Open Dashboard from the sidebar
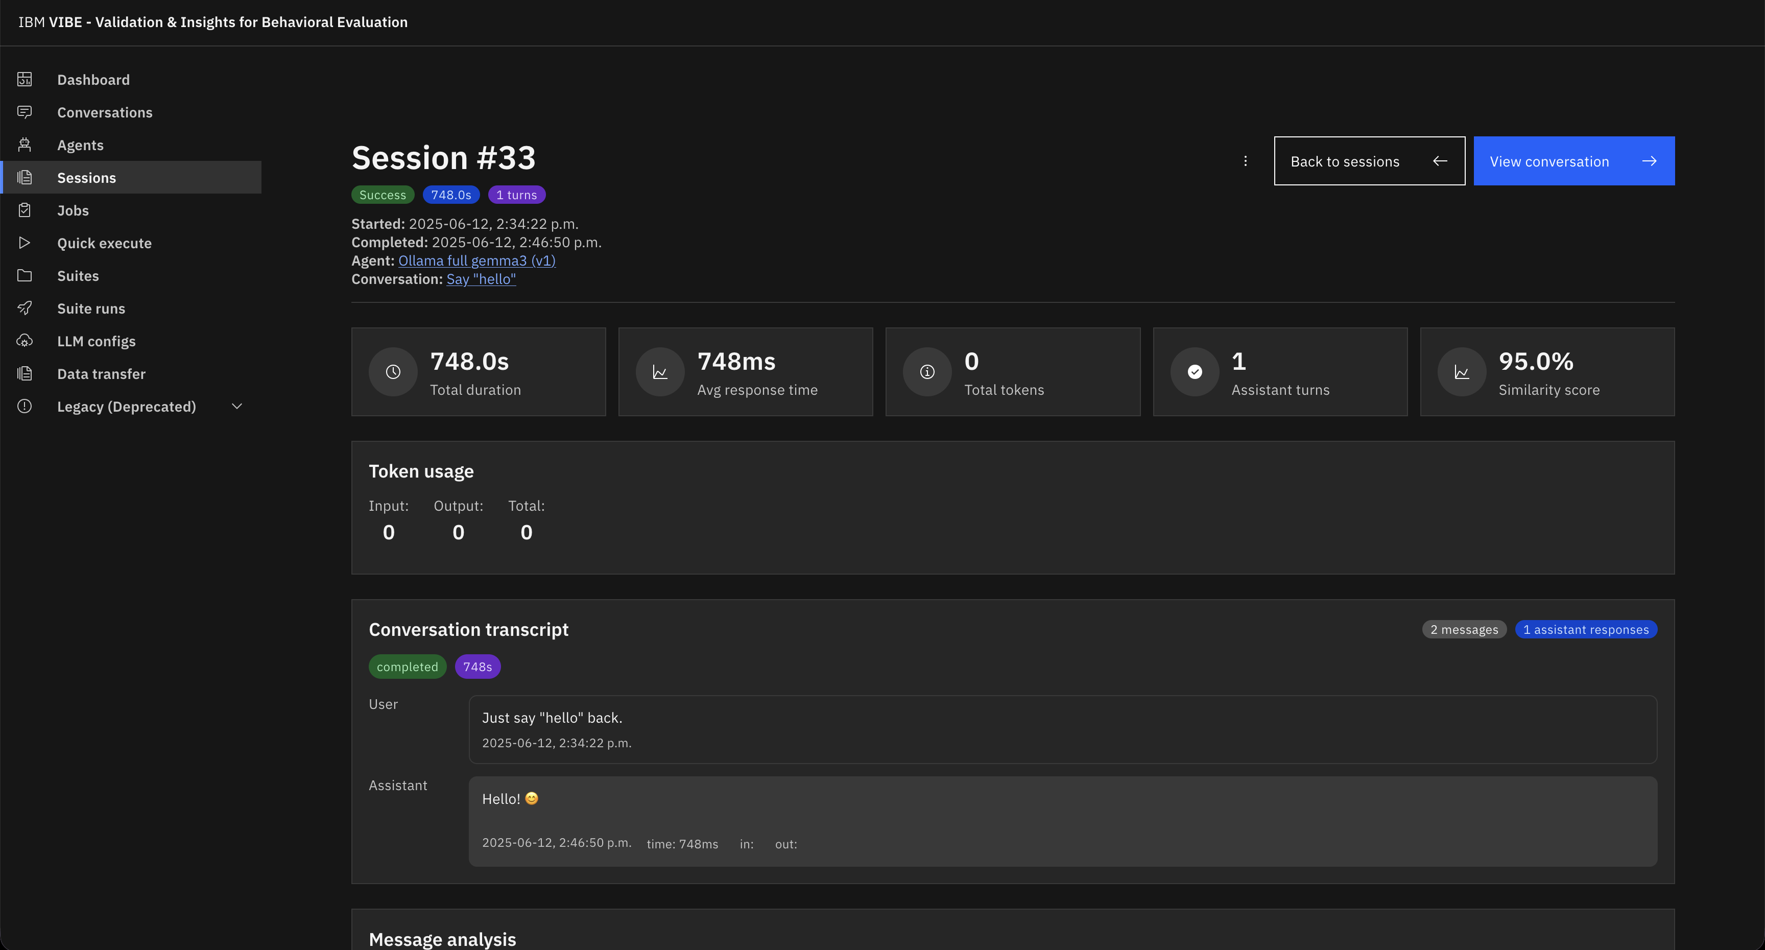Screen dimensions: 1765x950 [x=132, y=80]
